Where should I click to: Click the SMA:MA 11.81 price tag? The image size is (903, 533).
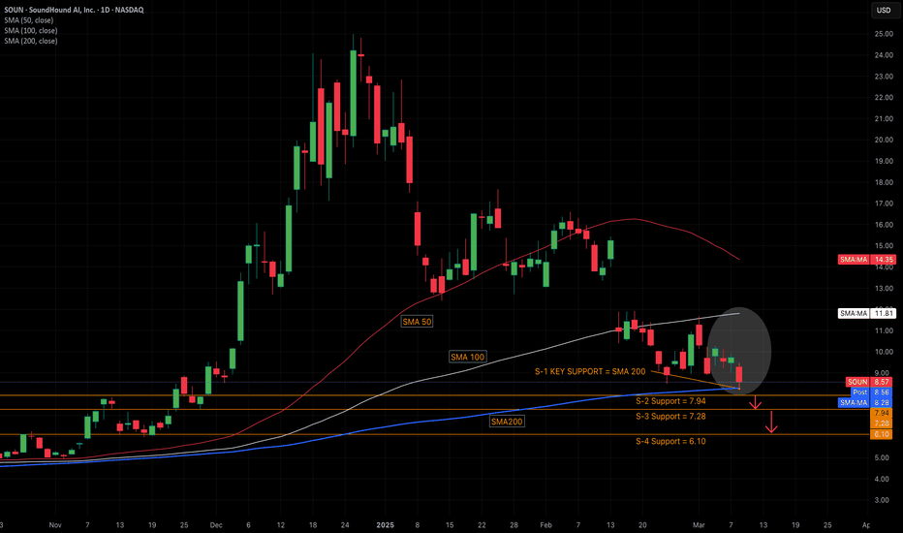(x=867, y=313)
